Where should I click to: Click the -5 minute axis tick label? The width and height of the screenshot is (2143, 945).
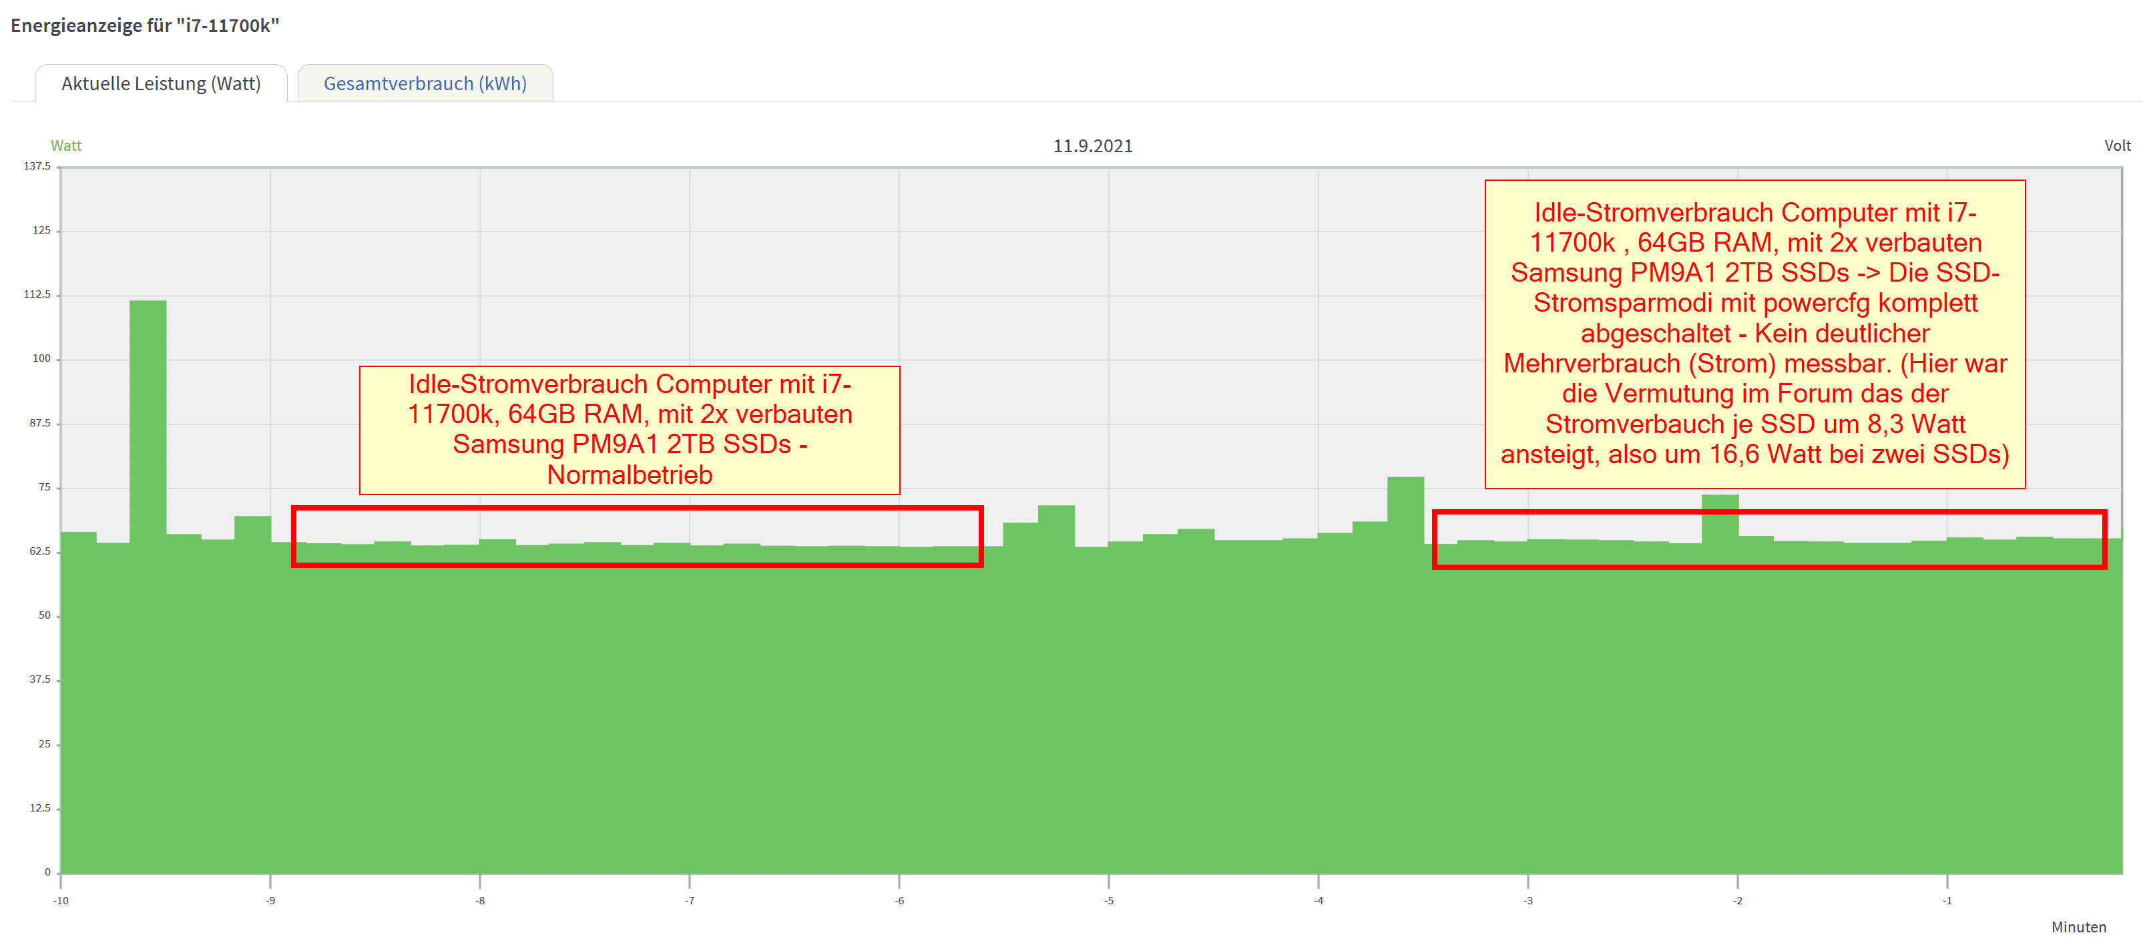pos(1108,901)
